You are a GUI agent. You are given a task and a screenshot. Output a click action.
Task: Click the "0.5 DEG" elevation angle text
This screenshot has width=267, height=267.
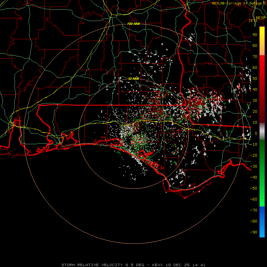pos(135,265)
